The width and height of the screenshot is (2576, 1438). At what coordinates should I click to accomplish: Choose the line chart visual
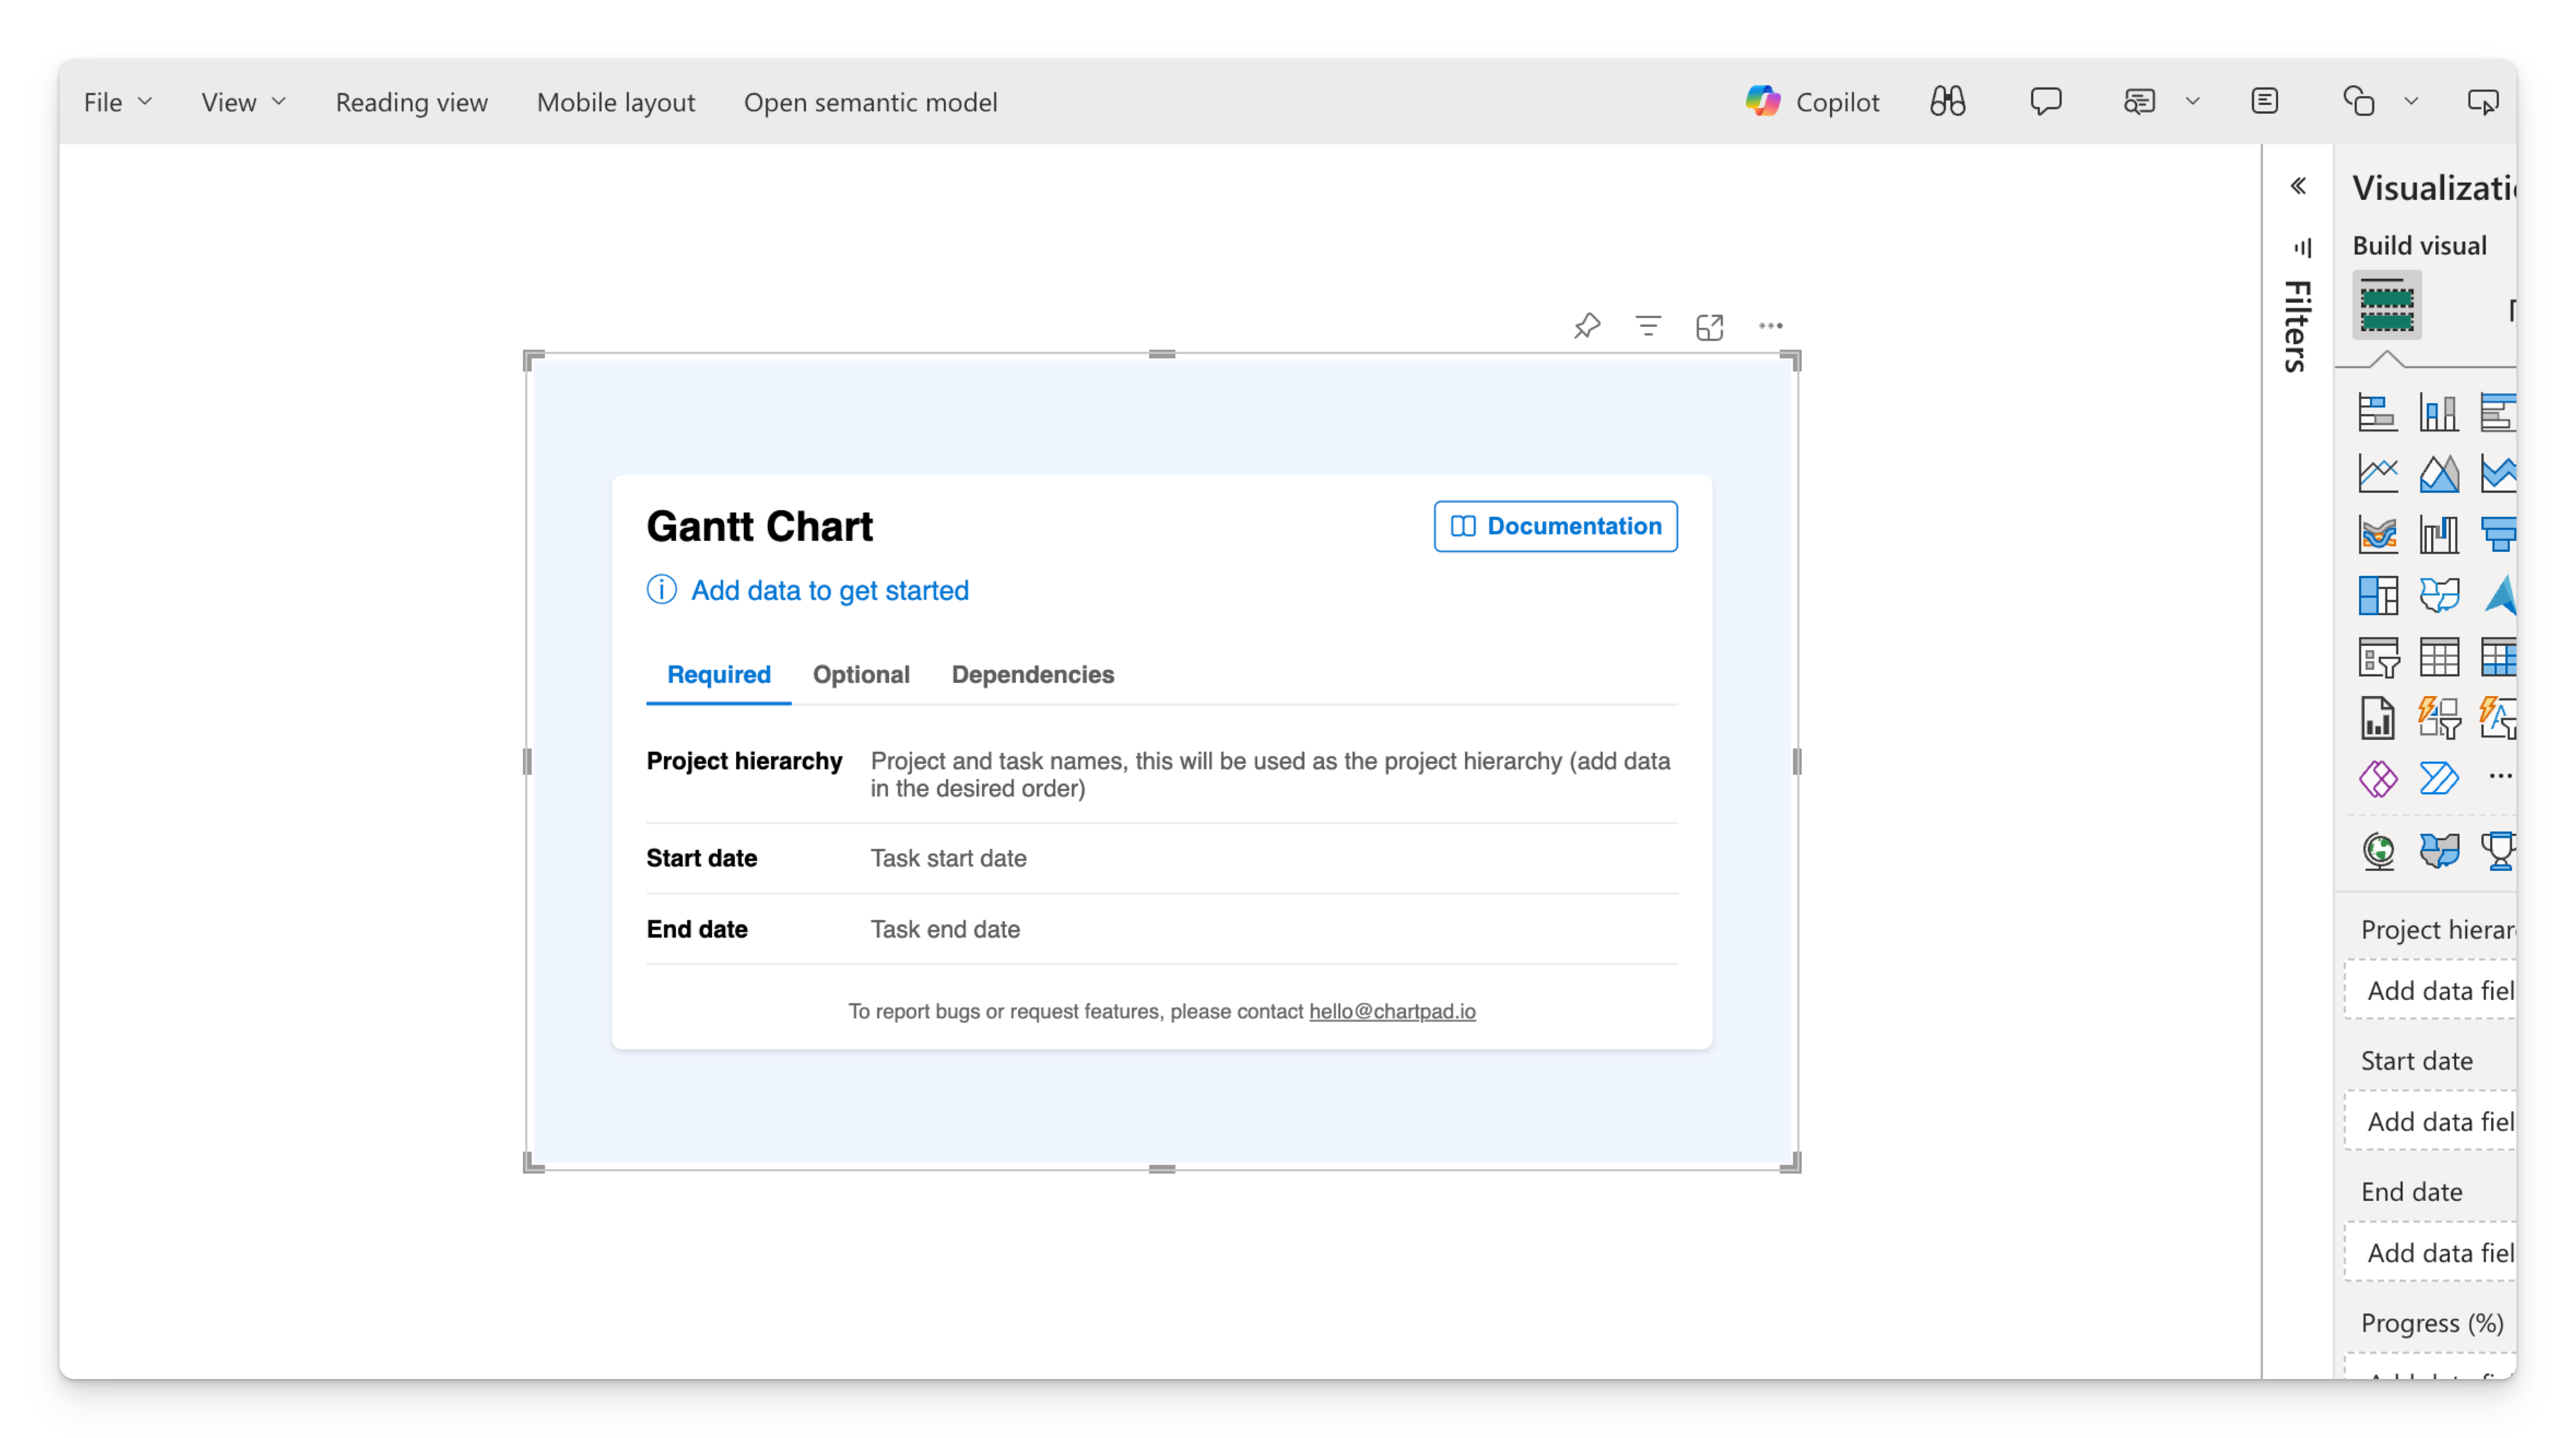pyautogui.click(x=2377, y=474)
